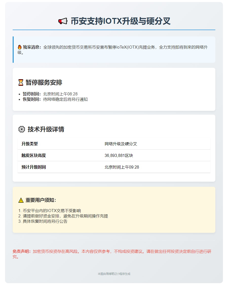
Task: Click the value 36,893,881区块
Action: pyautogui.click(x=119, y=156)
